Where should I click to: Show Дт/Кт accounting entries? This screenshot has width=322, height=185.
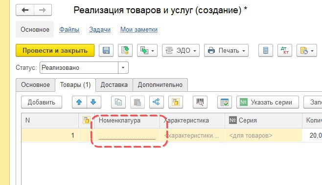click(285, 50)
